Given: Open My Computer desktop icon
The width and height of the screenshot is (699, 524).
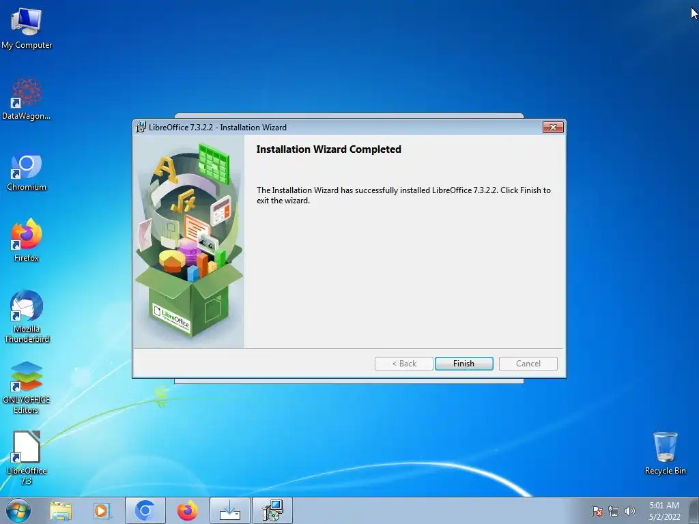Looking at the screenshot, I should tap(27, 28).
